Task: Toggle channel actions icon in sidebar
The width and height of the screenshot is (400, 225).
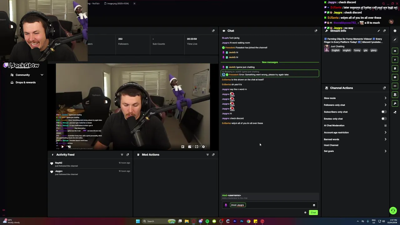Action: (395, 94)
